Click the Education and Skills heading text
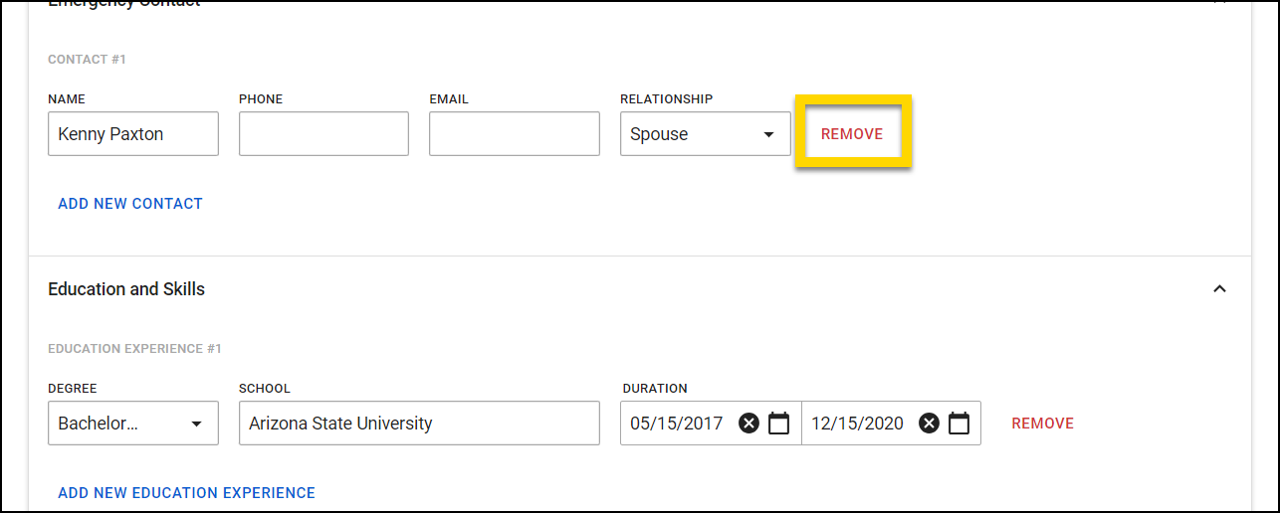Viewport: 1280px width, 513px height. tap(126, 289)
